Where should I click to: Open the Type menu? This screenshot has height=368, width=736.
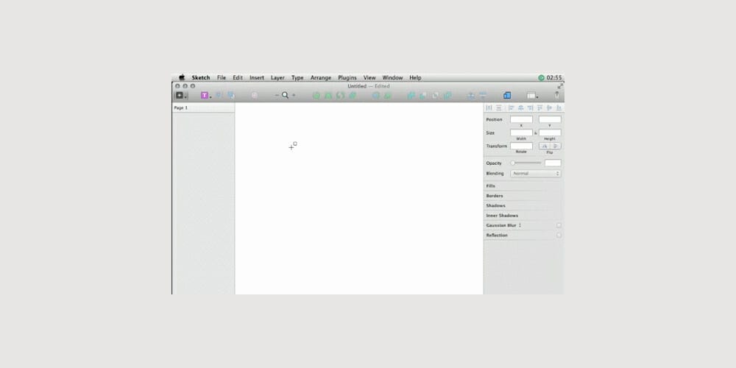click(x=297, y=78)
